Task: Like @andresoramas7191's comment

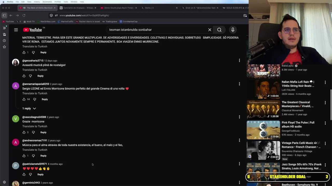Action: 24,156
